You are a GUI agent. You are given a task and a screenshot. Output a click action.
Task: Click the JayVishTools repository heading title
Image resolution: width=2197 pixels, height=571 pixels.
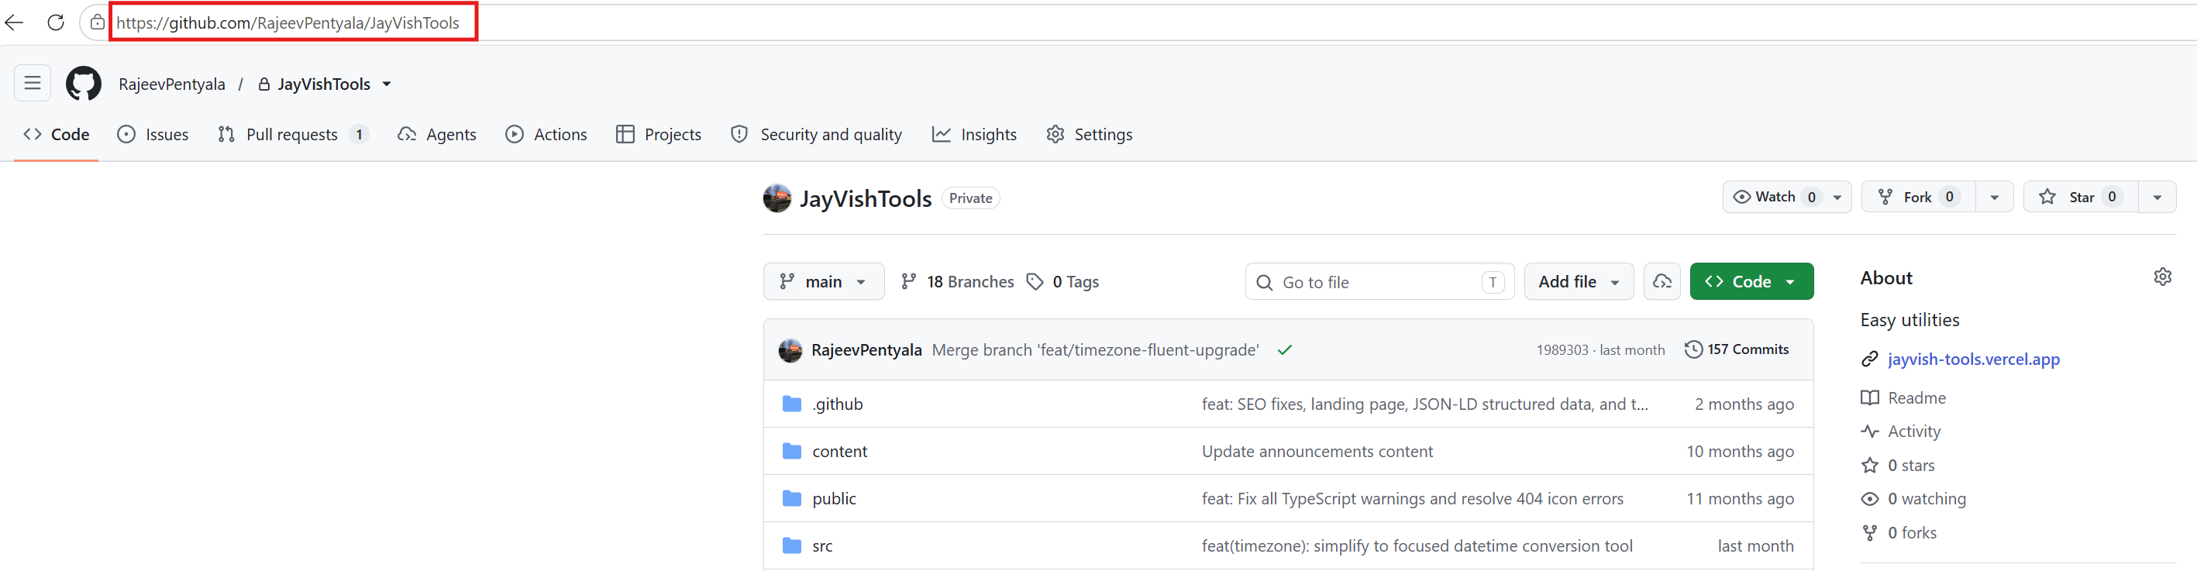pyautogui.click(x=865, y=198)
